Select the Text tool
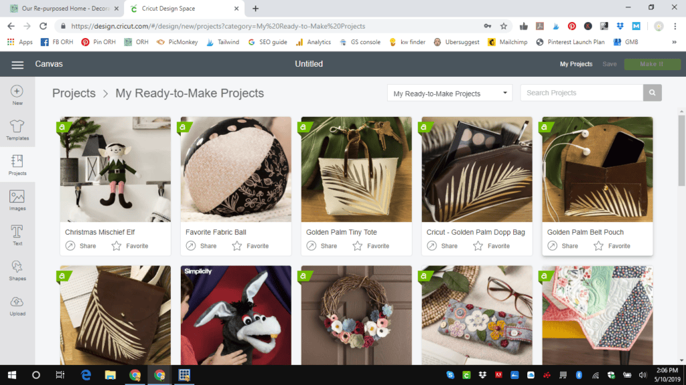The width and height of the screenshot is (686, 385). pos(17,233)
